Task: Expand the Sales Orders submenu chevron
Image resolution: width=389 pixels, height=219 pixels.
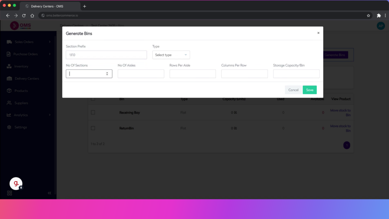Action: 50,42
